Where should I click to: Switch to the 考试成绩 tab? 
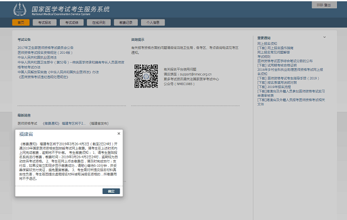point(72,22)
